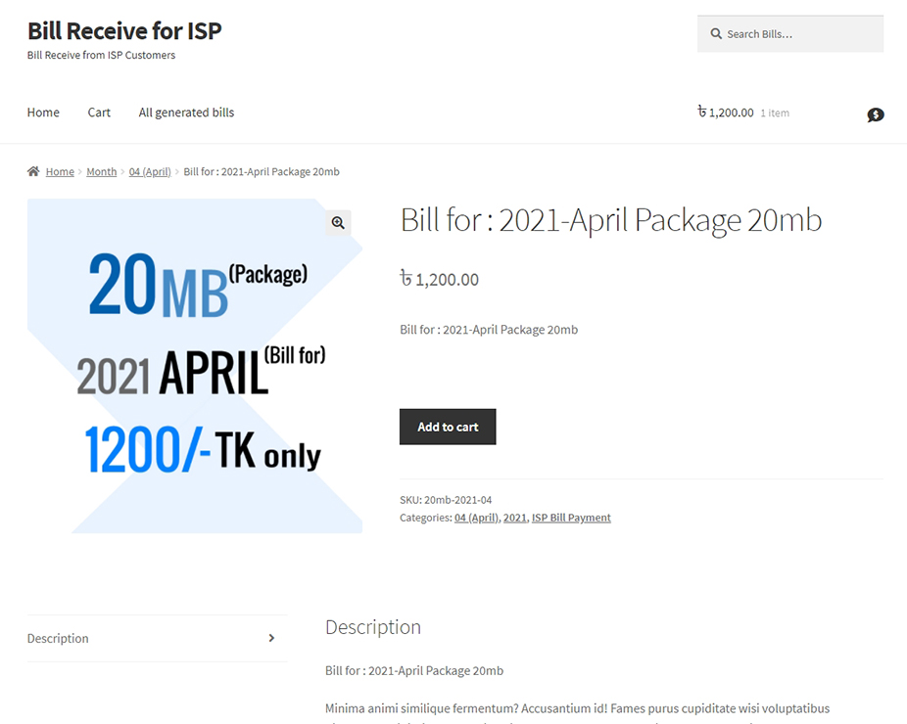
Task: Visit the 2021 category link
Action: (x=514, y=518)
